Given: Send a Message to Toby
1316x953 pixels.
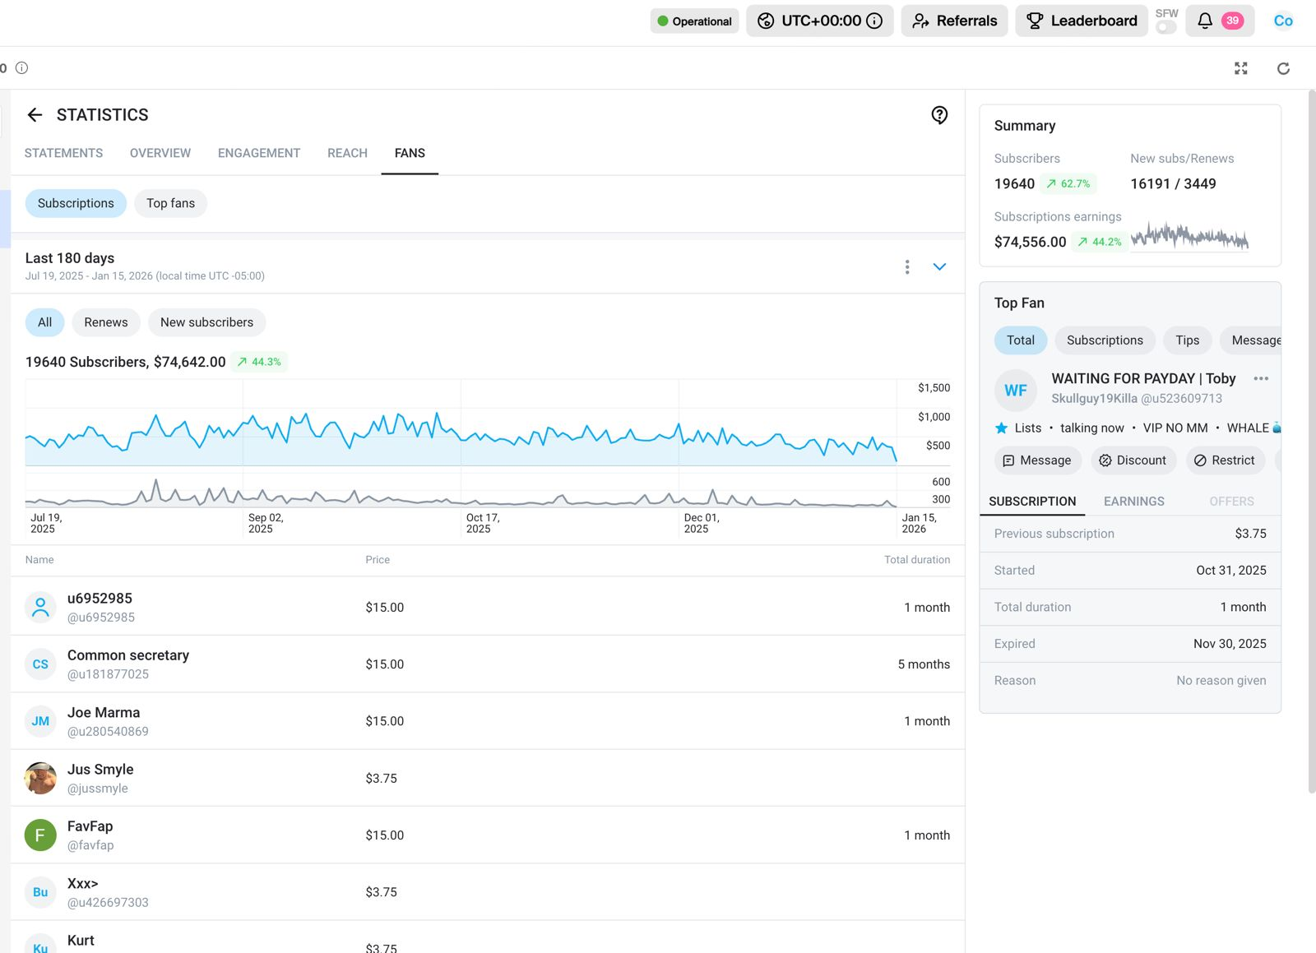Looking at the screenshot, I should point(1037,460).
